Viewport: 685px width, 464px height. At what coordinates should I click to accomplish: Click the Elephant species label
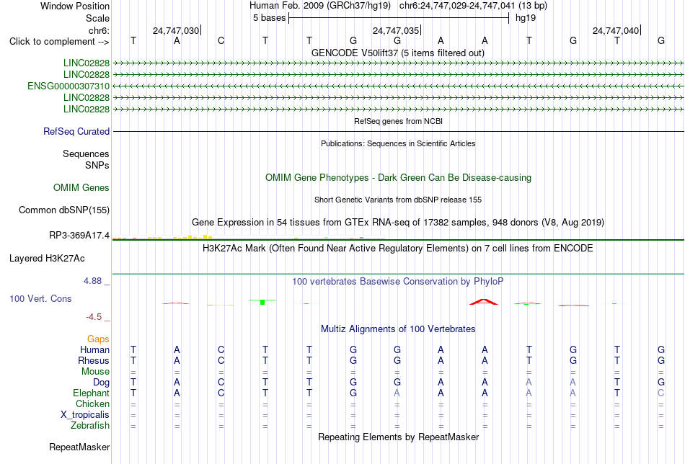[91, 393]
